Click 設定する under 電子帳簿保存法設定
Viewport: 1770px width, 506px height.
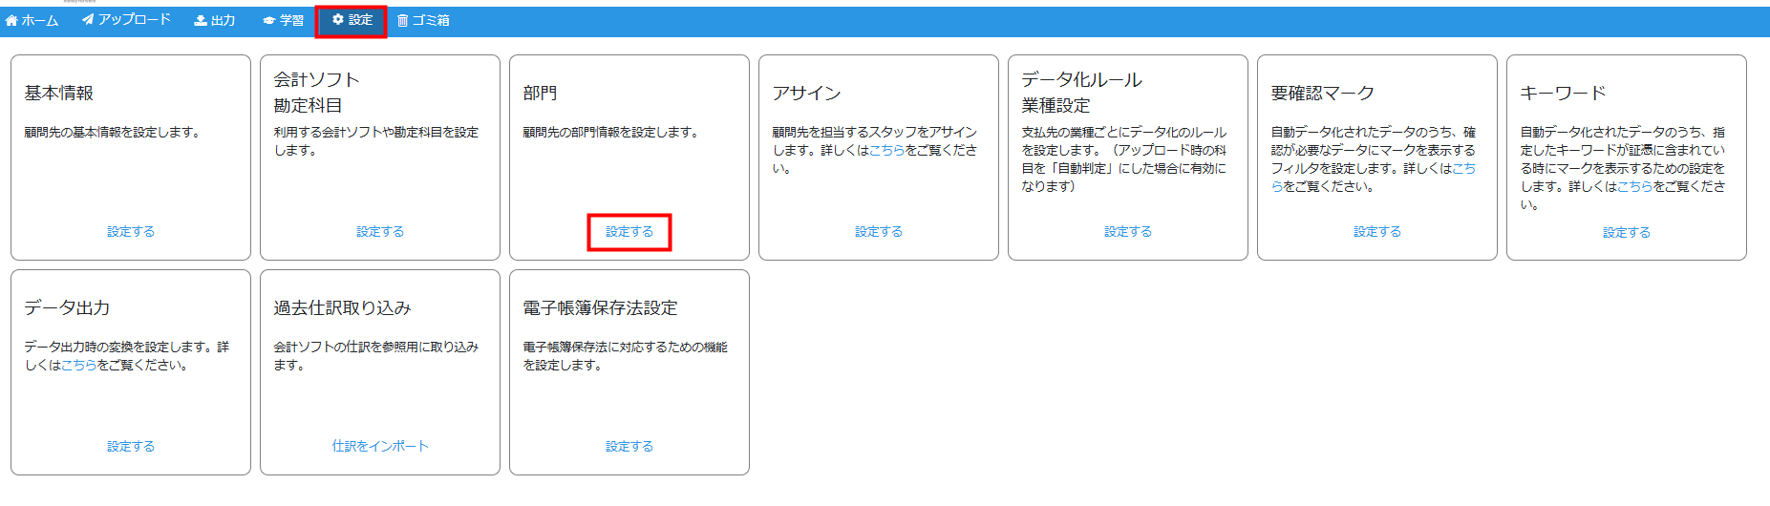(x=629, y=446)
